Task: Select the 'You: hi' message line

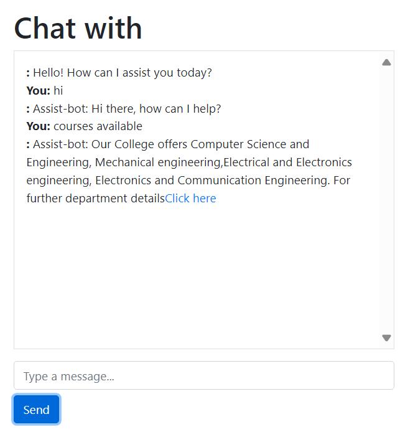Action: point(45,91)
